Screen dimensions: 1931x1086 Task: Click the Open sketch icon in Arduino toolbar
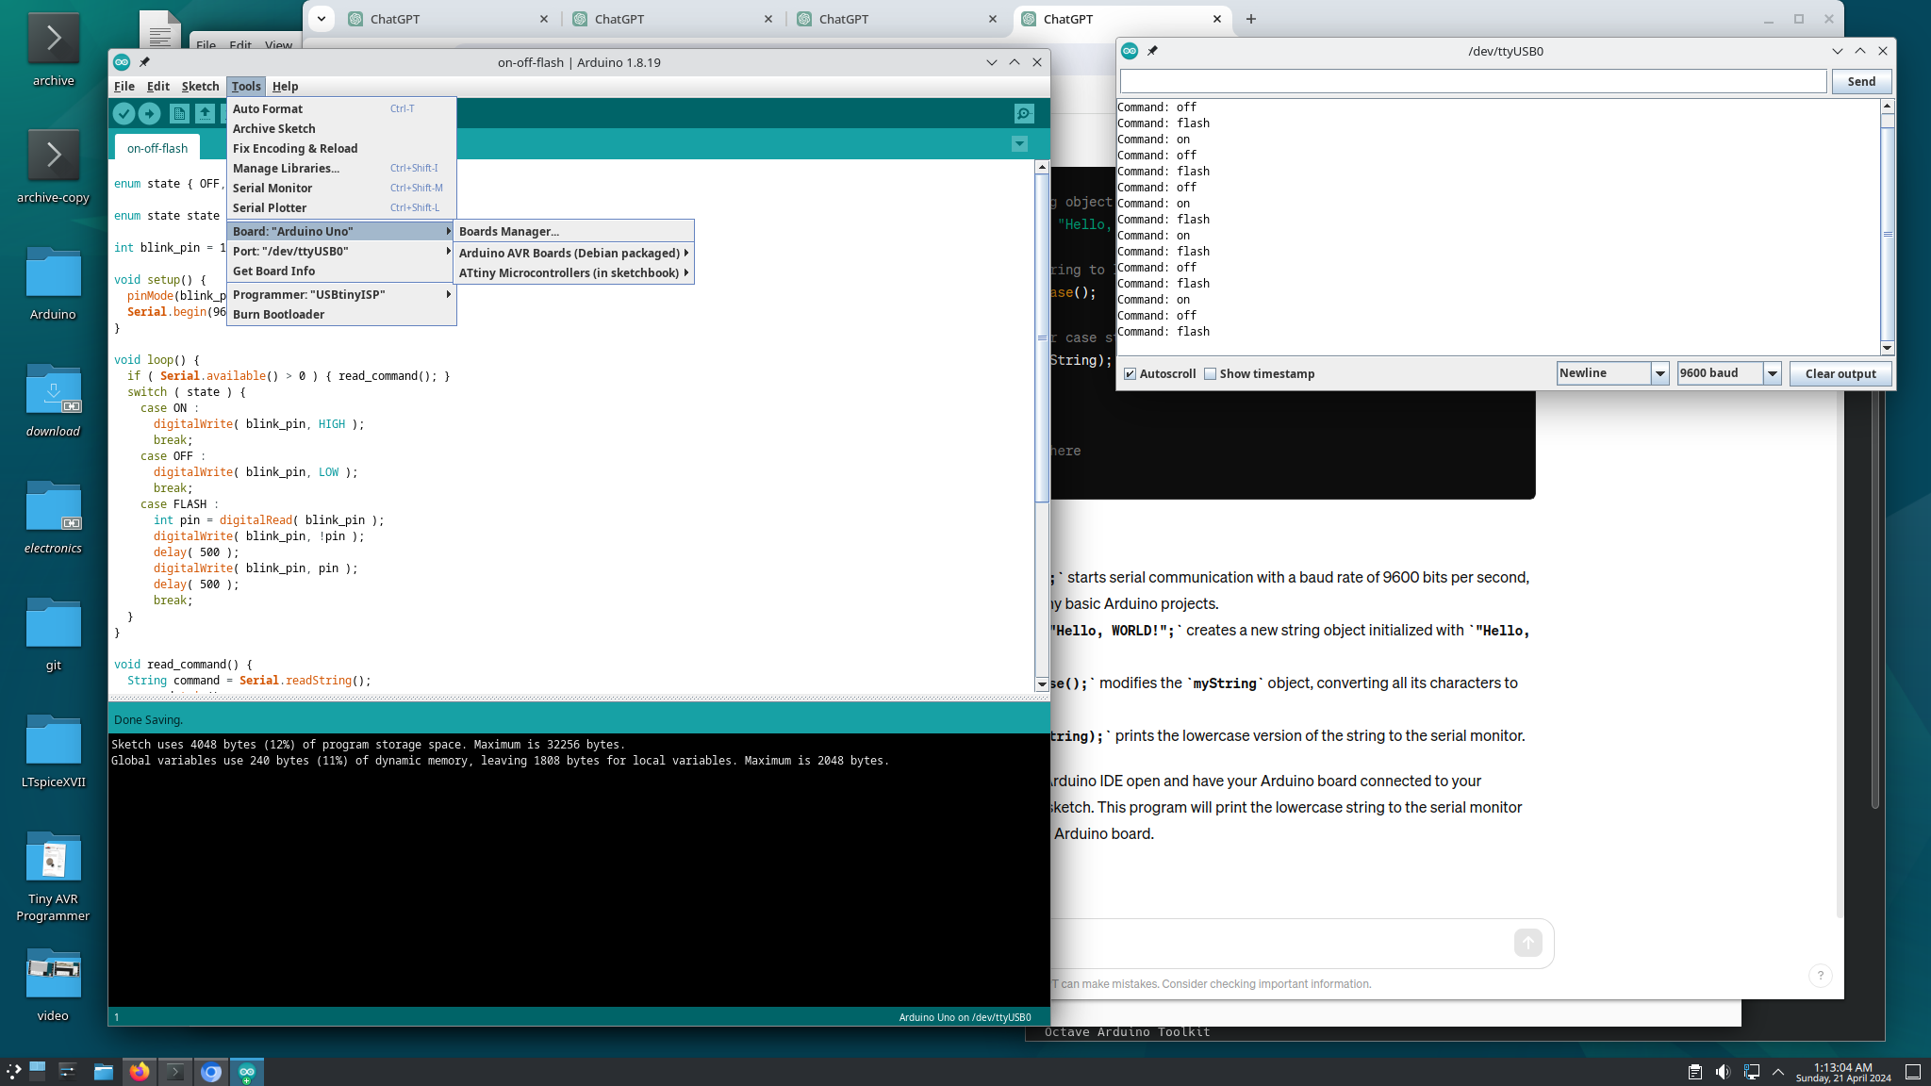coord(205,113)
